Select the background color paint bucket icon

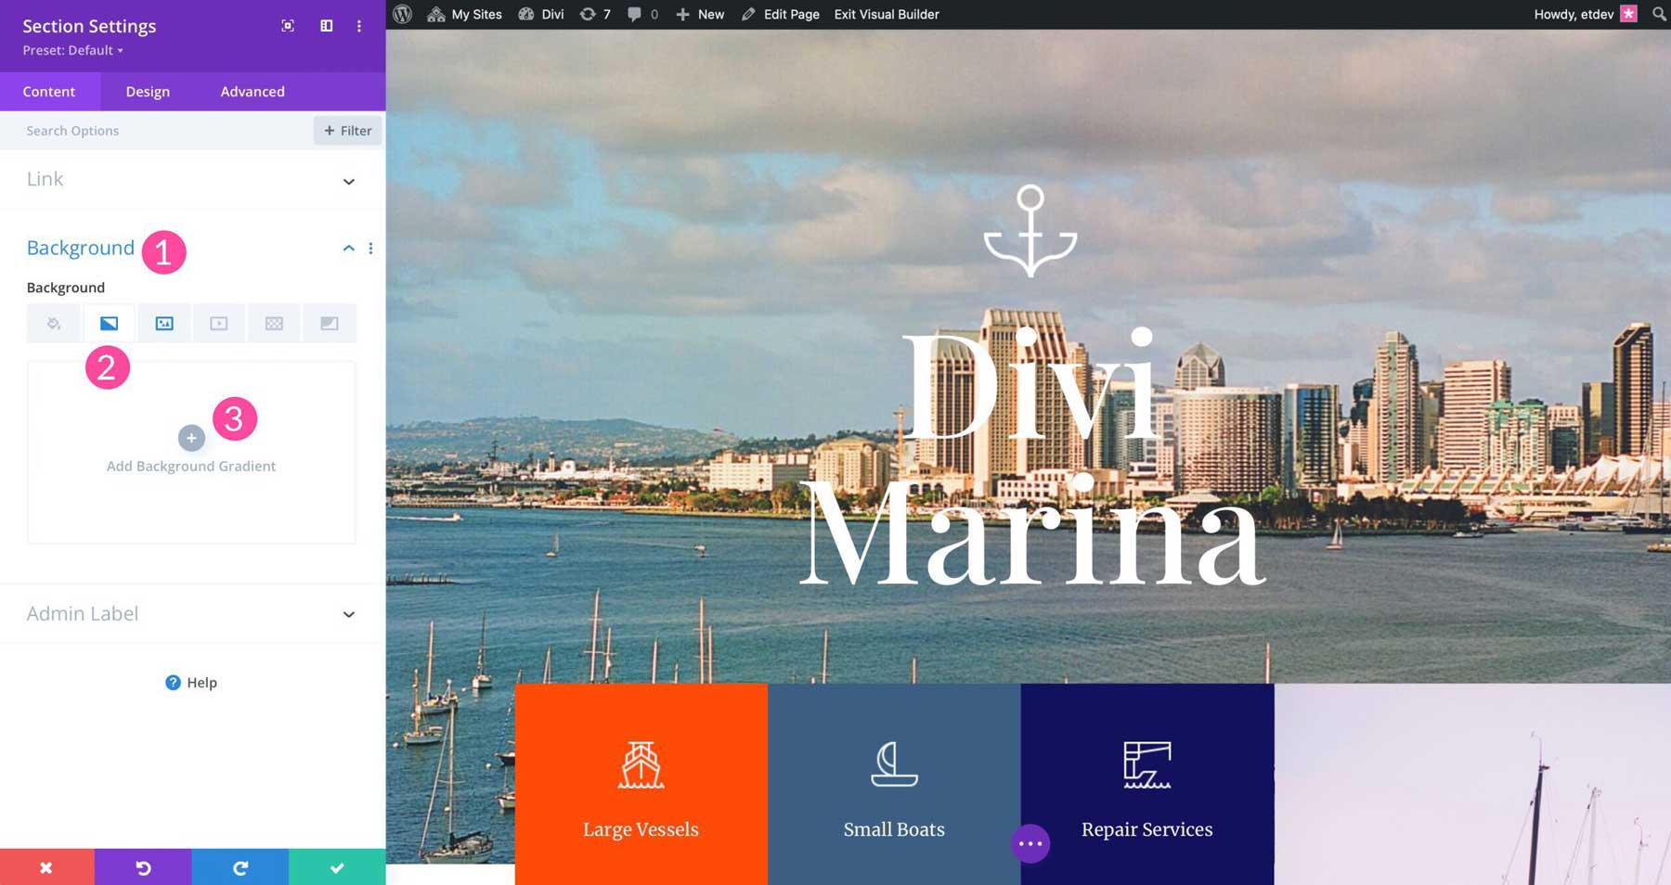(53, 323)
